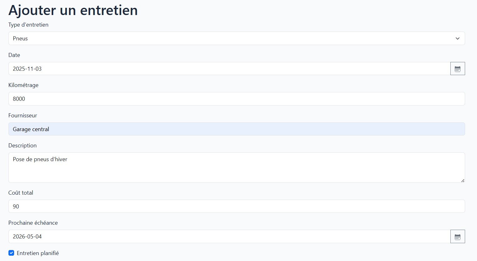Toggle the Entretien planifié checkbox
The width and height of the screenshot is (477, 261).
click(x=11, y=253)
